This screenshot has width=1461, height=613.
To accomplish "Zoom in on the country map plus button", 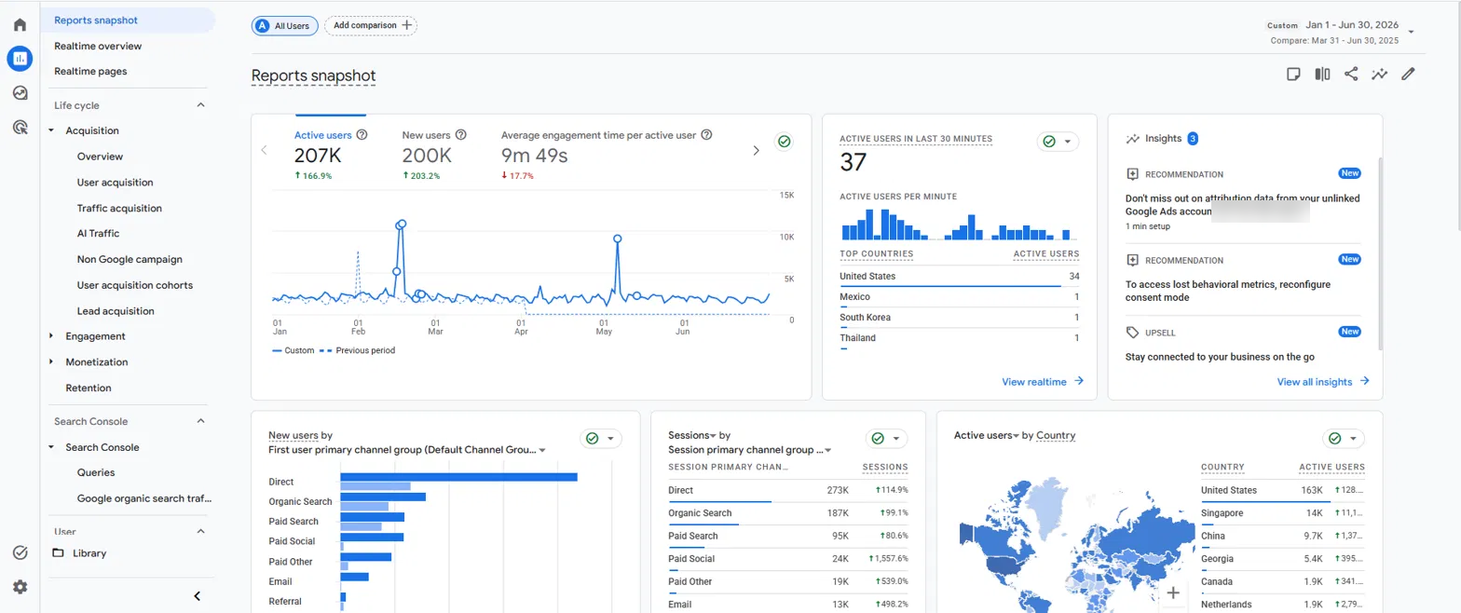I will click(1173, 593).
